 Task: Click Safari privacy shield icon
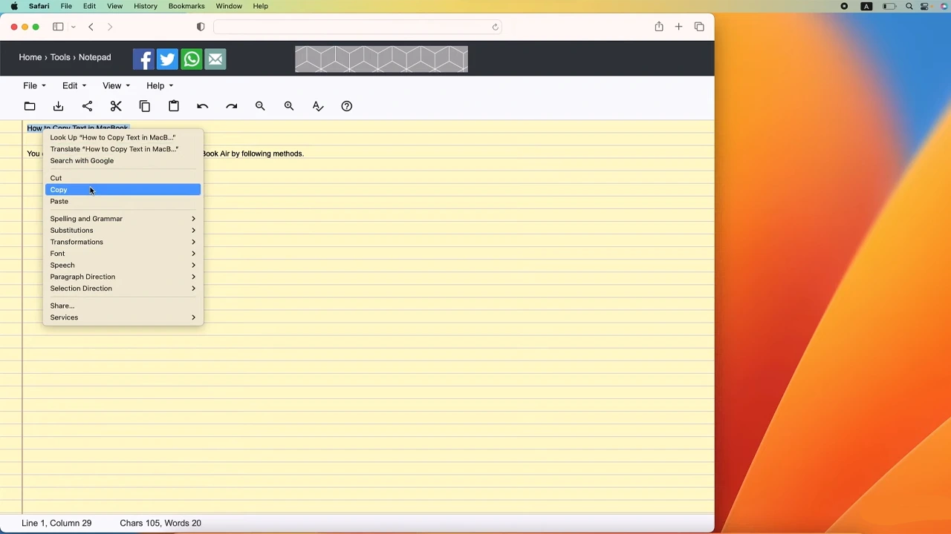pos(201,27)
